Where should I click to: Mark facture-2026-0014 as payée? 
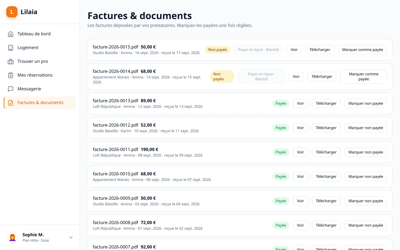click(363, 76)
